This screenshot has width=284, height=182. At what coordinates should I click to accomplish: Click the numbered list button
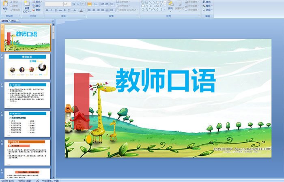pyautogui.click(x=96, y=4)
